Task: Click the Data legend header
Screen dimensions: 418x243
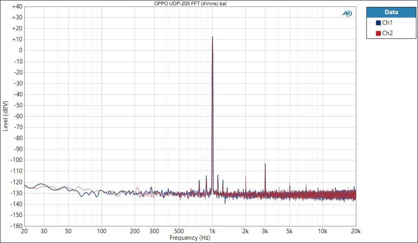Action: [391, 12]
